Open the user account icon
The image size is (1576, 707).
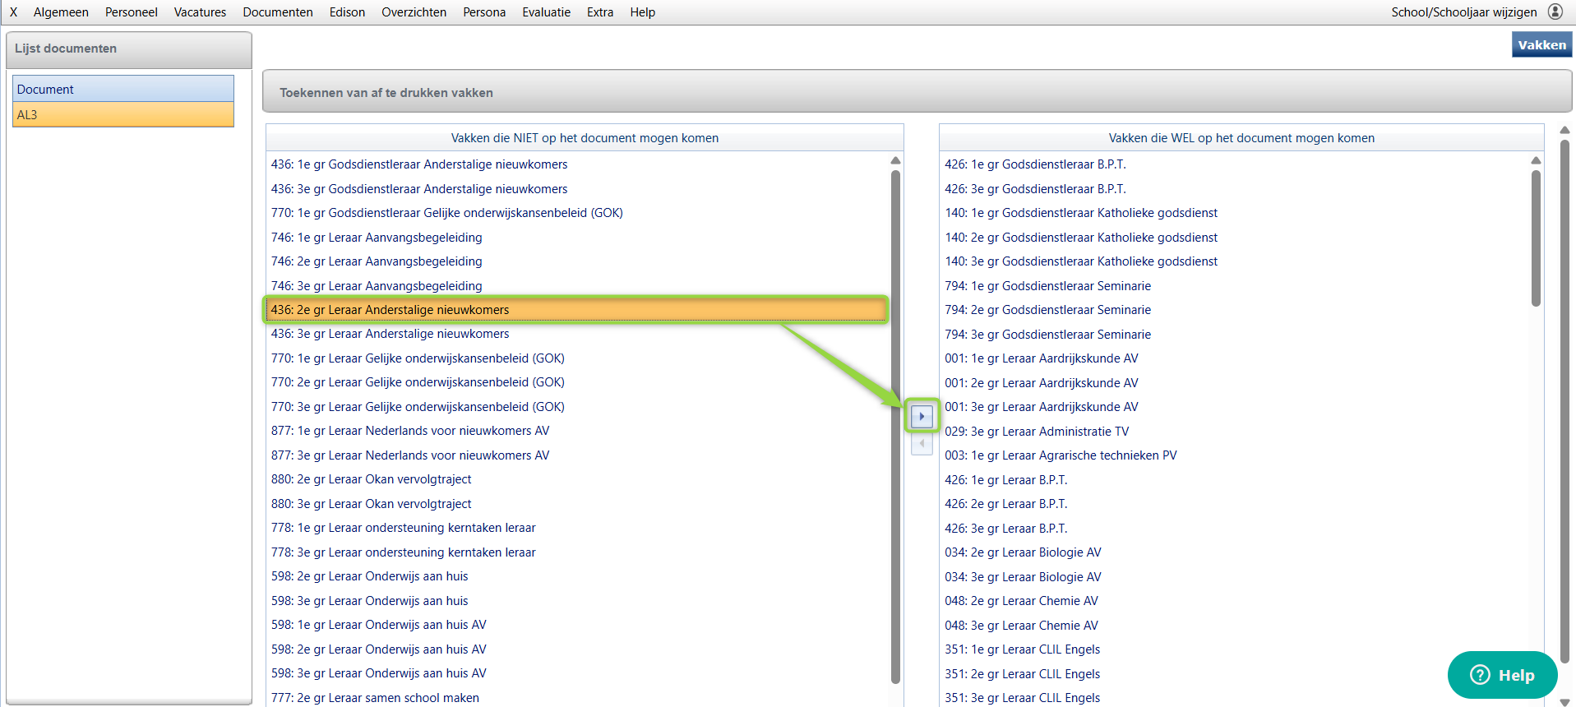[1555, 12]
